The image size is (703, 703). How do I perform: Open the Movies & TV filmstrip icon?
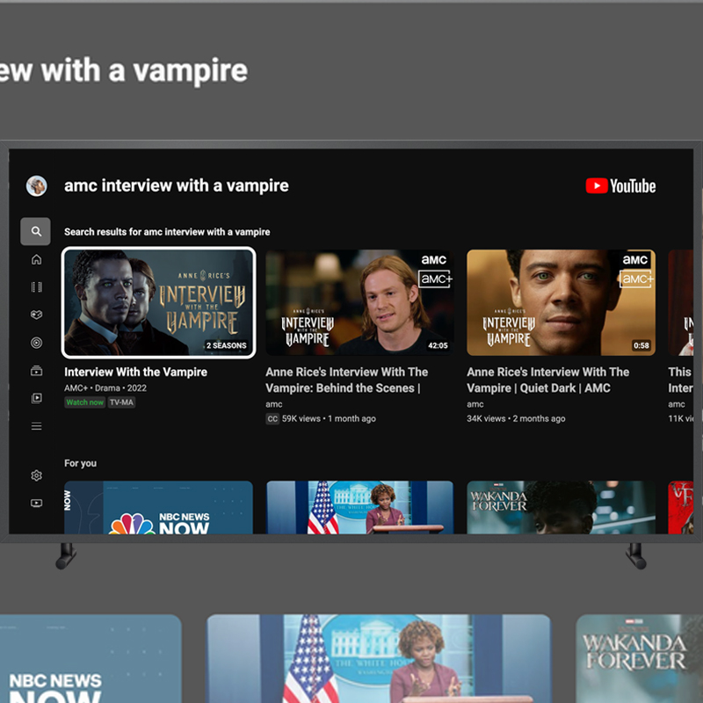click(36, 286)
